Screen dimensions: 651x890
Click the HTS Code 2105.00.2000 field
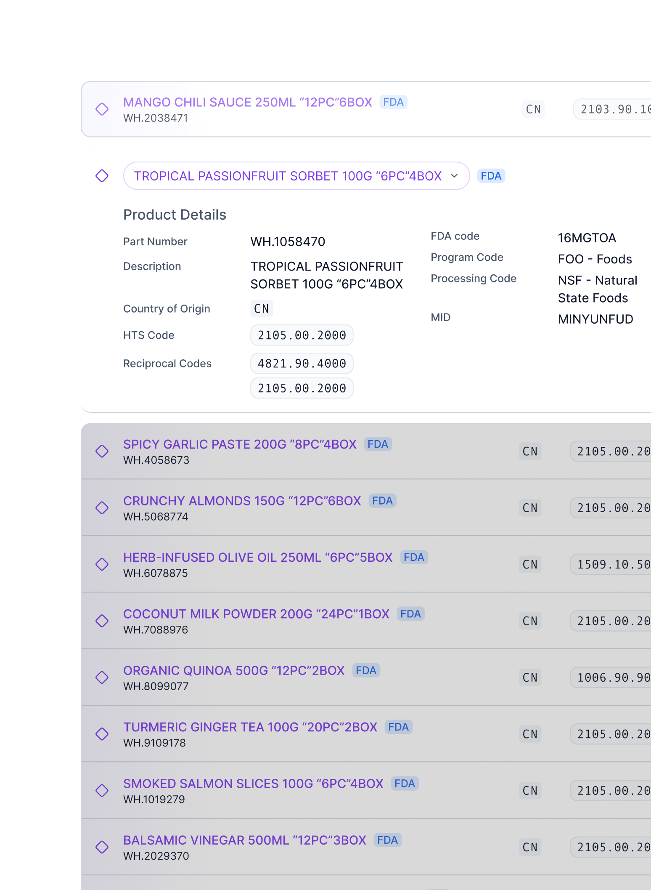302,335
